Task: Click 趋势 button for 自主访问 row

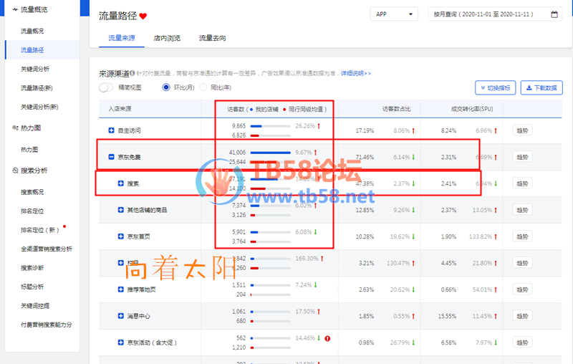Action: [x=522, y=130]
